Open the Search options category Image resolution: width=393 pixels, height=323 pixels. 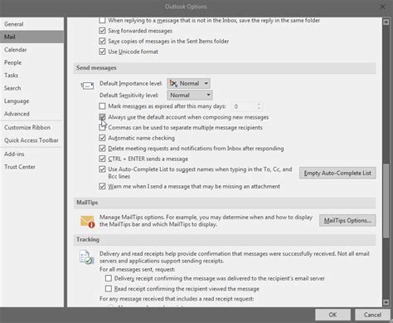click(x=32, y=88)
